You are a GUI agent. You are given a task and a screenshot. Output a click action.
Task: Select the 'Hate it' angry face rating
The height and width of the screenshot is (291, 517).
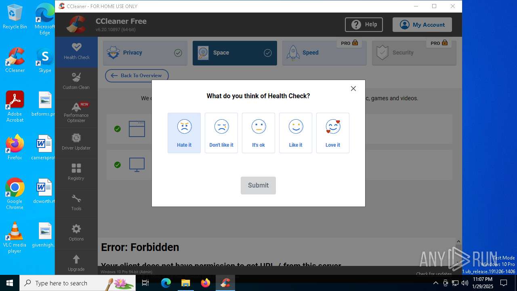click(184, 133)
